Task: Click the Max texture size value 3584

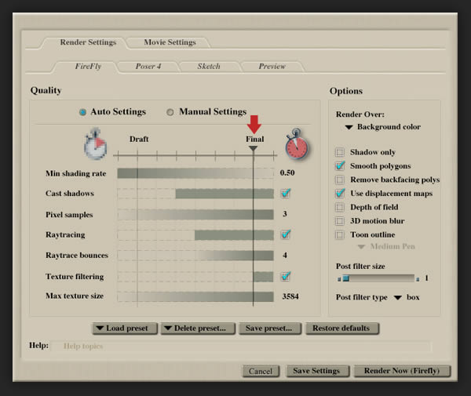Action: coord(290,296)
